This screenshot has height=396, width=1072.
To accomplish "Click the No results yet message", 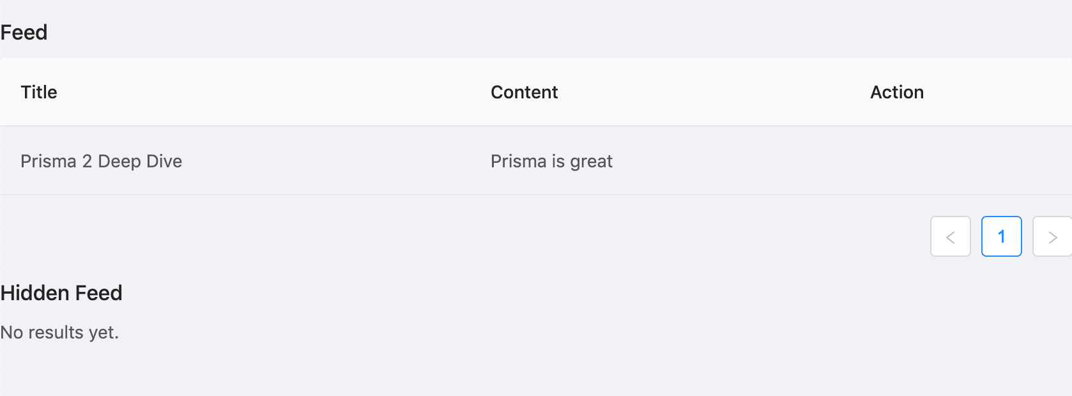I will 59,332.
